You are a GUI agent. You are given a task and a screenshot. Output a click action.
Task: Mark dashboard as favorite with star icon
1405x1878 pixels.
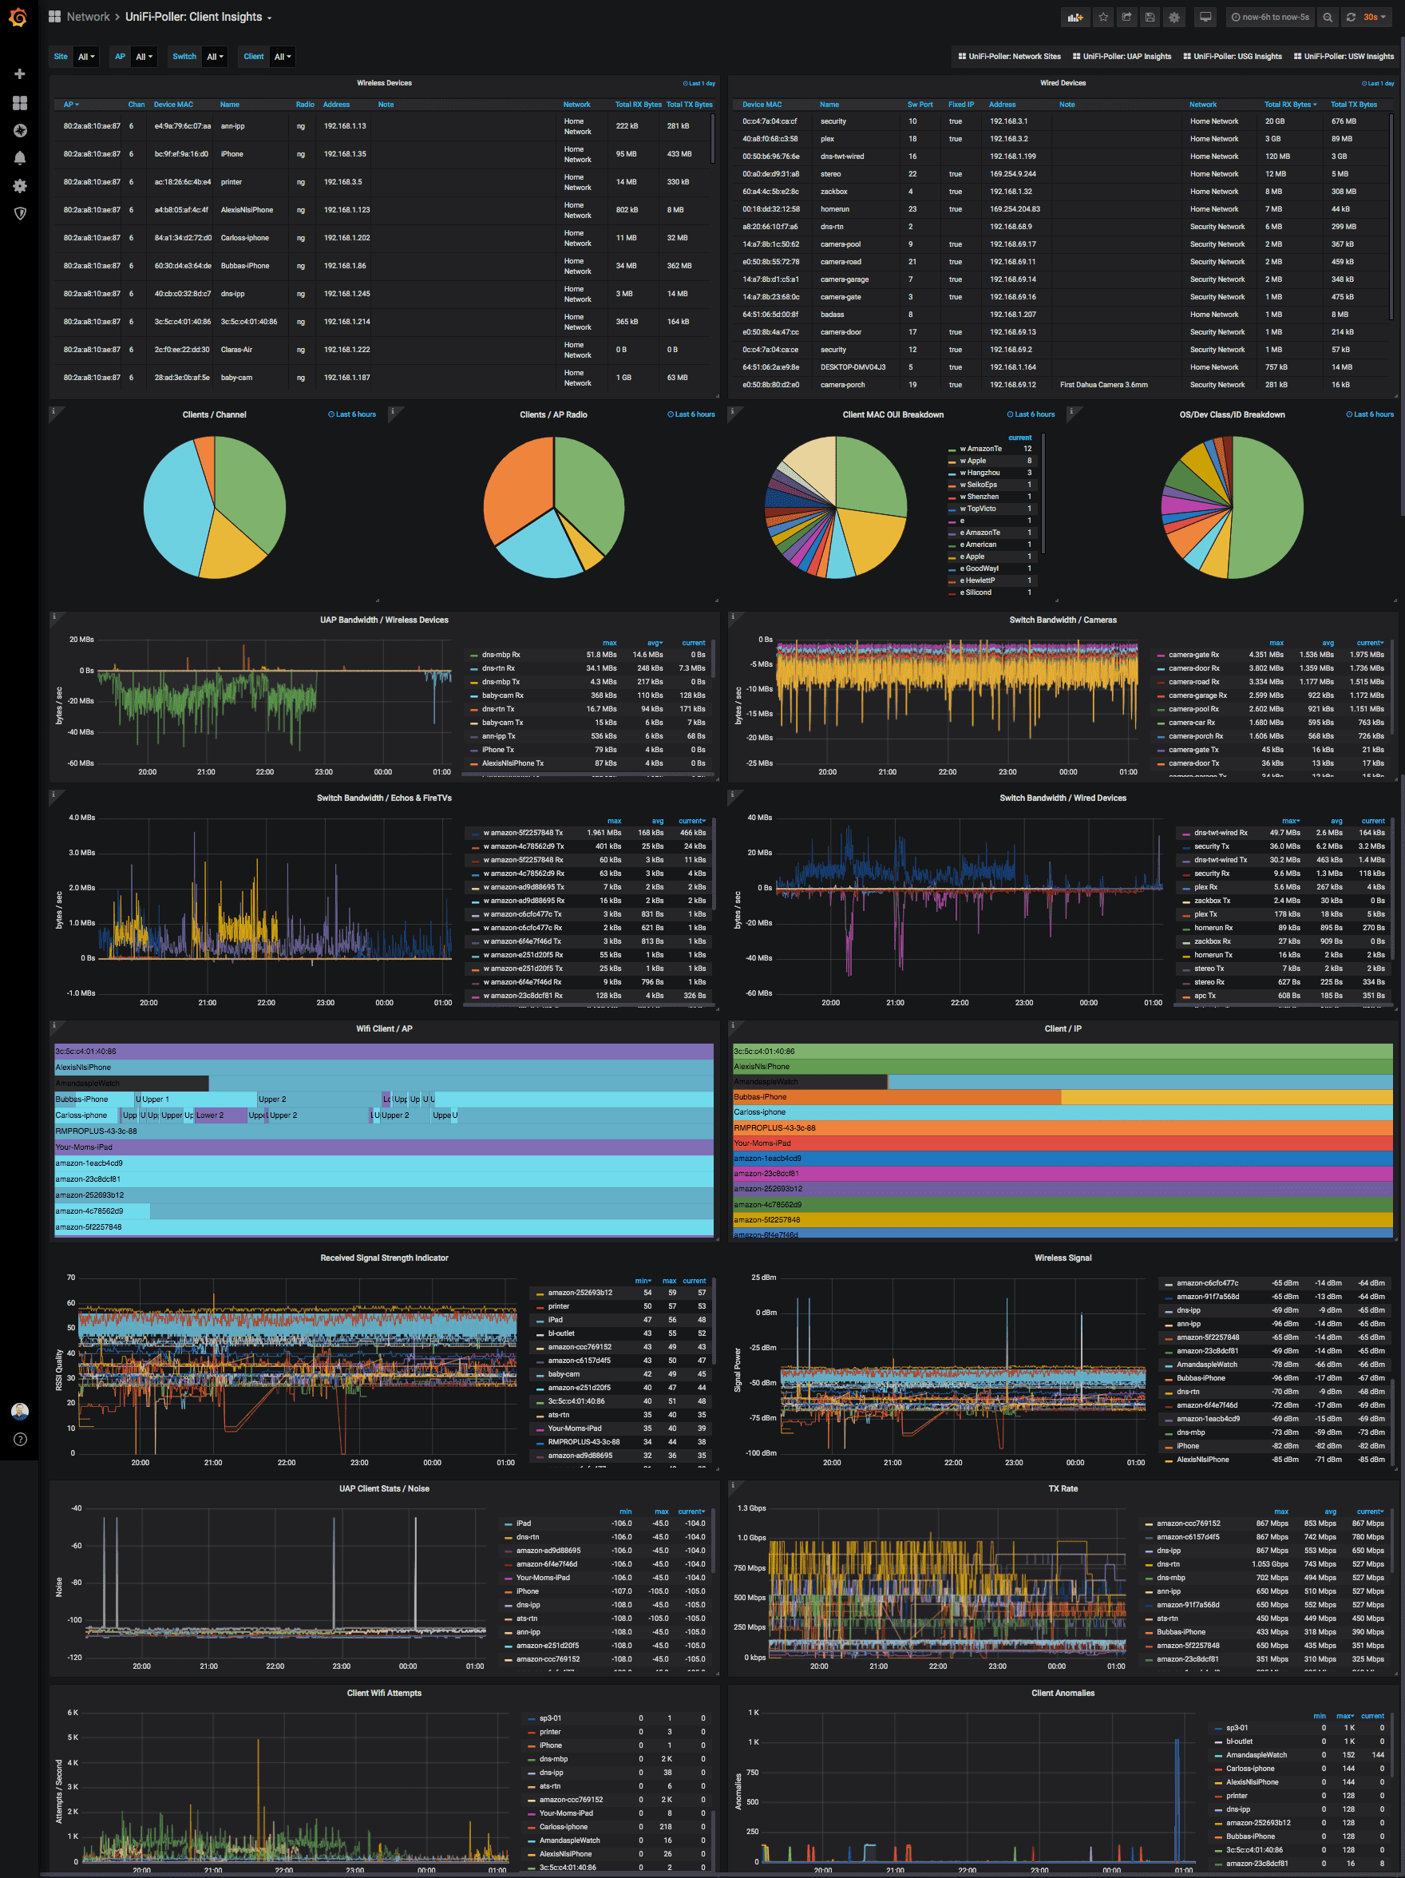(x=1102, y=17)
